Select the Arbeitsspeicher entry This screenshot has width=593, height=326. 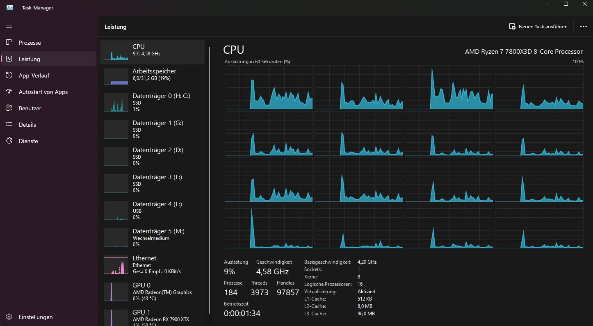pos(152,77)
